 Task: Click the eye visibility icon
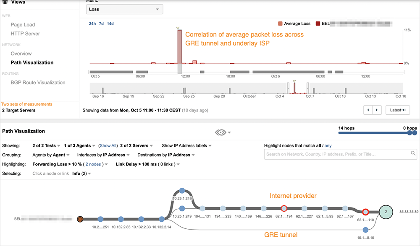pyautogui.click(x=221, y=132)
